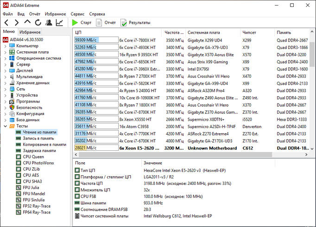Select the Сеть network icon
Viewport: 316px width, 227px height.
coord(12,89)
